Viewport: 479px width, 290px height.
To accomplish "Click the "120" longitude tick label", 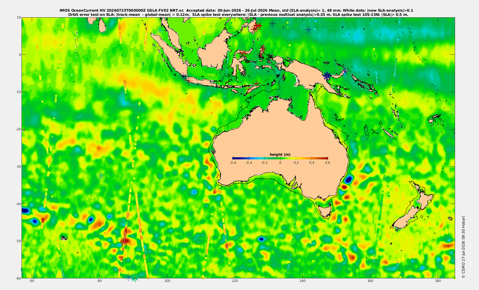I will pyautogui.click(x=235, y=281).
